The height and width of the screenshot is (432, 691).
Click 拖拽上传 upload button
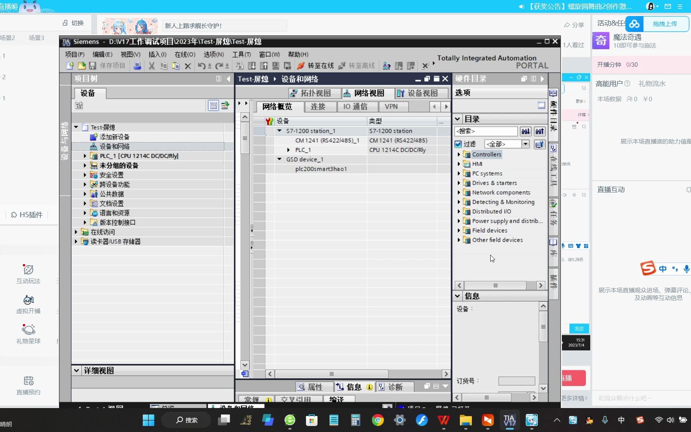click(x=657, y=24)
